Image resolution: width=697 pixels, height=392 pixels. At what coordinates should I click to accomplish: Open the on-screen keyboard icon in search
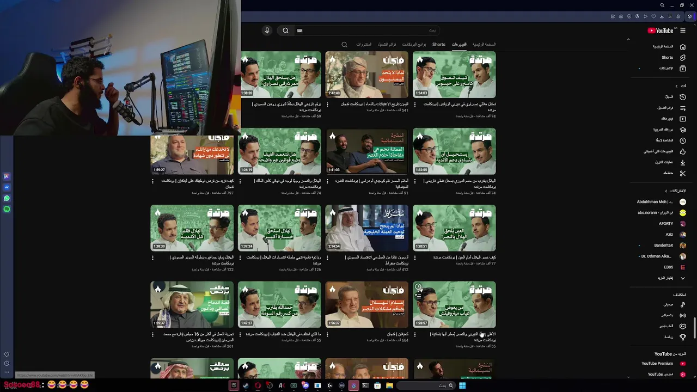299,30
